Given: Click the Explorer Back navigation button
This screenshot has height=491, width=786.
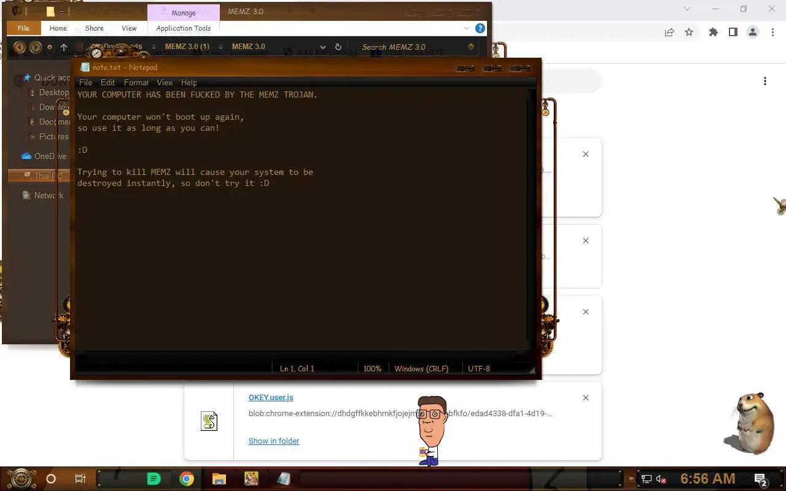Looking at the screenshot, I should tap(20, 47).
